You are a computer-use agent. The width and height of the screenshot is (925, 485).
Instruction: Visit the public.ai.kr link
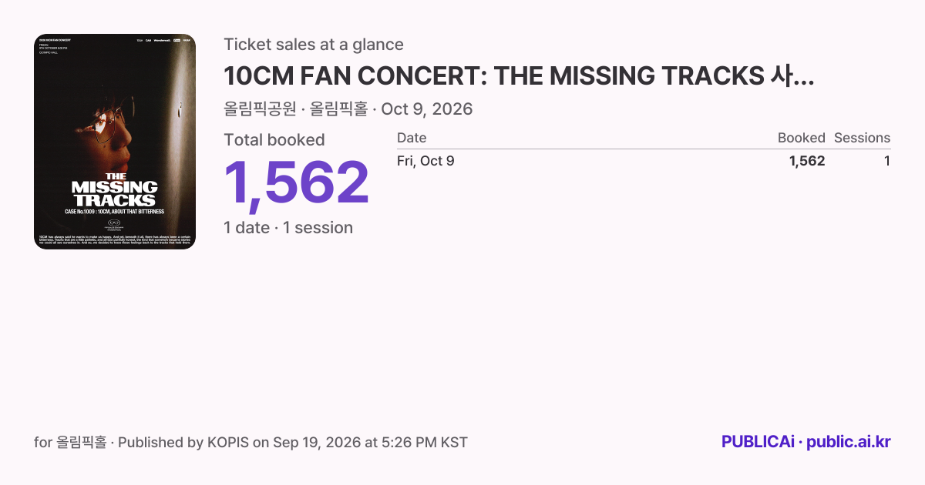[x=849, y=442]
